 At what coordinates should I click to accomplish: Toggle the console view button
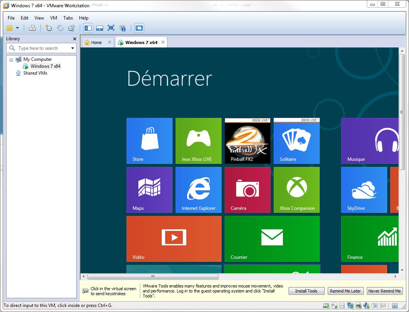click(x=139, y=28)
